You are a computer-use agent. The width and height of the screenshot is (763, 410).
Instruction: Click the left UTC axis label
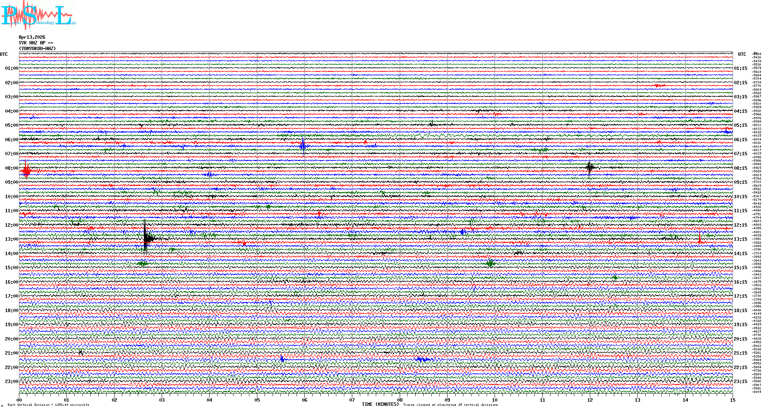(x=4, y=54)
